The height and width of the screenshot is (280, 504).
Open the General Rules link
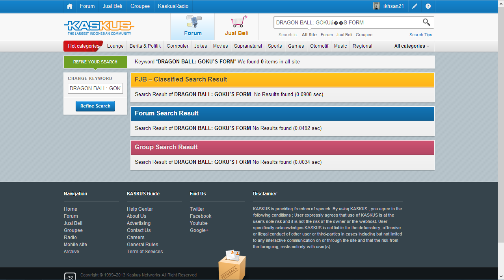pos(143,245)
